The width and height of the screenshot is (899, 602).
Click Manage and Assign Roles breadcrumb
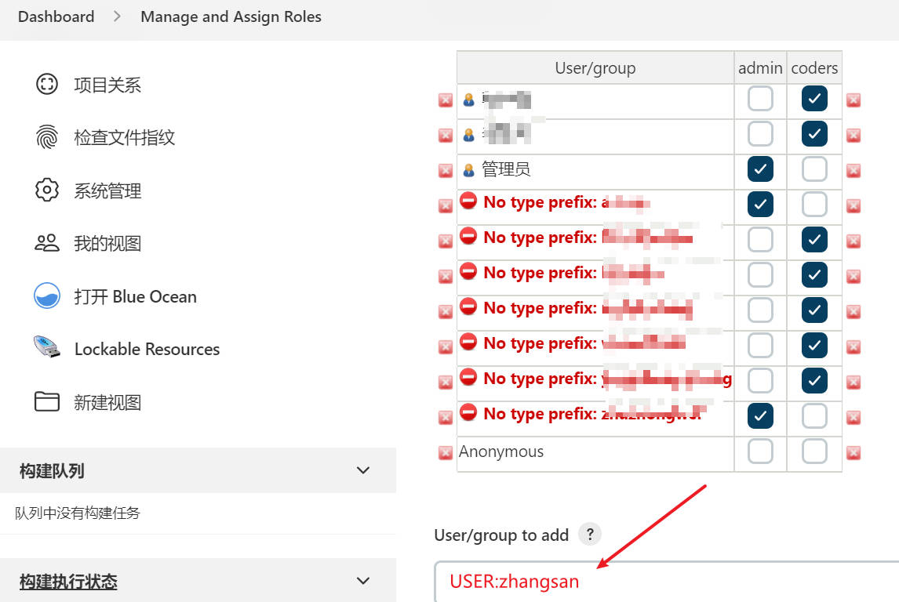click(x=231, y=16)
